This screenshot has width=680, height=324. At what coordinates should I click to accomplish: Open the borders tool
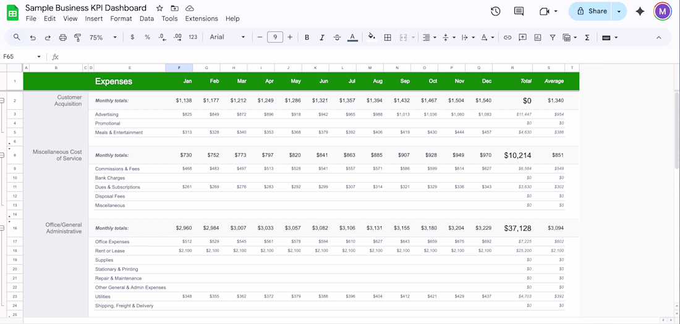click(x=388, y=38)
